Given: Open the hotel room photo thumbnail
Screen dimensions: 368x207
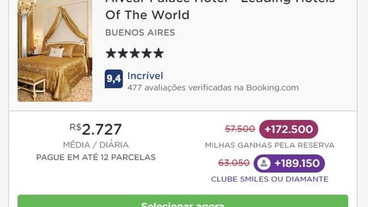Looking at the screenshot, I should coord(55,51).
